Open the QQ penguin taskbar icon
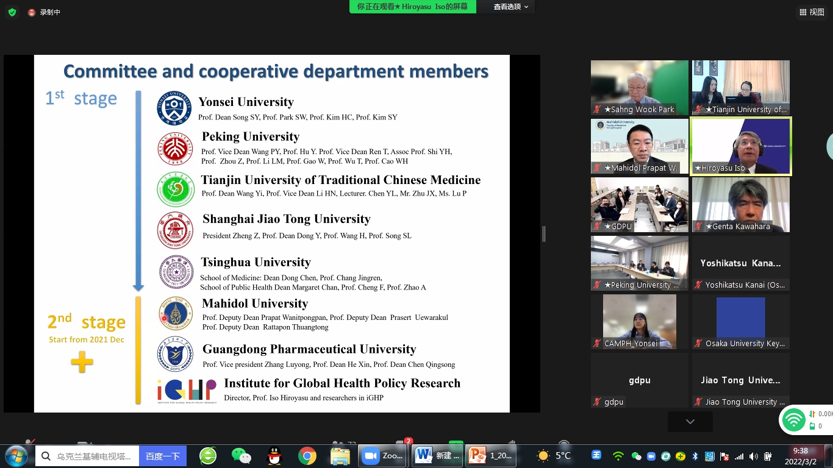The image size is (833, 468). [x=274, y=456]
